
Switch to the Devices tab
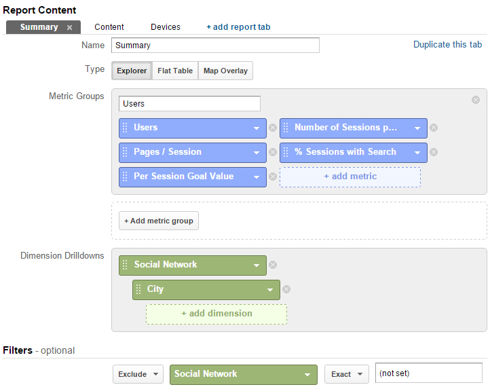click(x=166, y=27)
